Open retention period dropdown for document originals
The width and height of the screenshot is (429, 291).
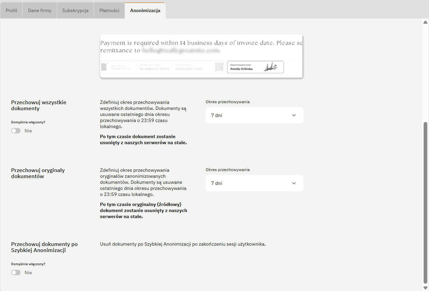coord(254,183)
